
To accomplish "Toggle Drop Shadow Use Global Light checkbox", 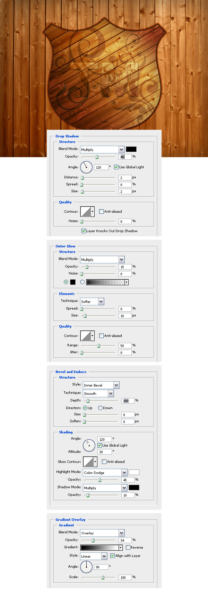I will 116,167.
